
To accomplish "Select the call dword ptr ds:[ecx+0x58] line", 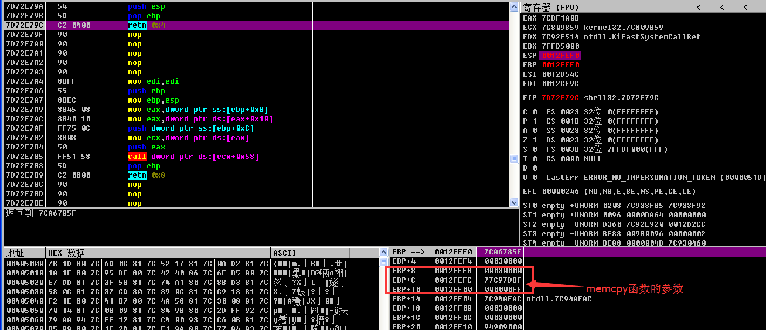I will point(193,157).
